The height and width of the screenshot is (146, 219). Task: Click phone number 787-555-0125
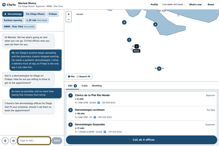(x=105, y=117)
